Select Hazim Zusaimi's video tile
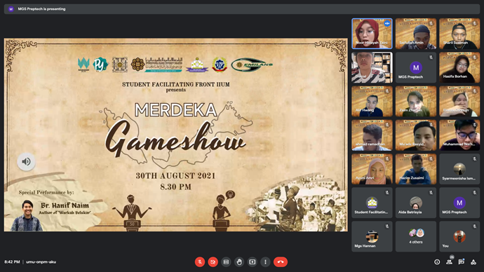The image size is (484, 272). tap(416, 169)
